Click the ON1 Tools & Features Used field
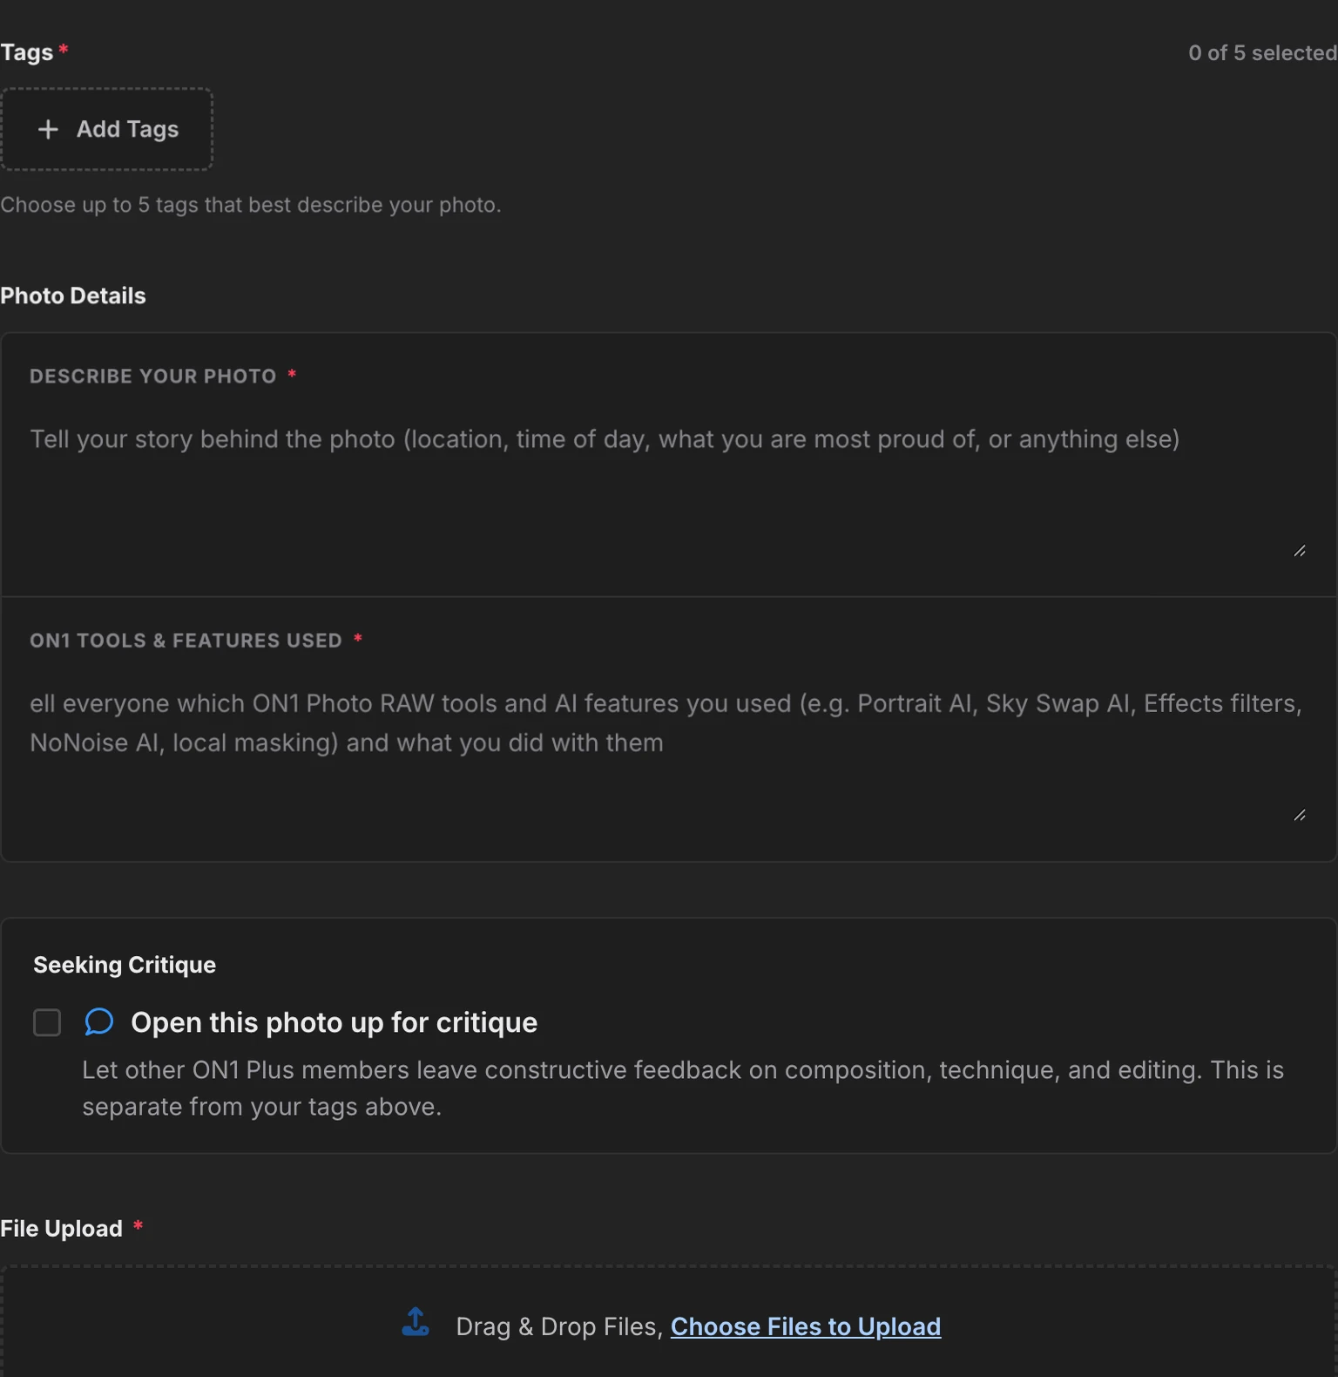The image size is (1338, 1377). click(x=667, y=754)
